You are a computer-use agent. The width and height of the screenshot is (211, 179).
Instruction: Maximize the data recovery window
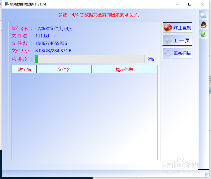coord(190,4)
